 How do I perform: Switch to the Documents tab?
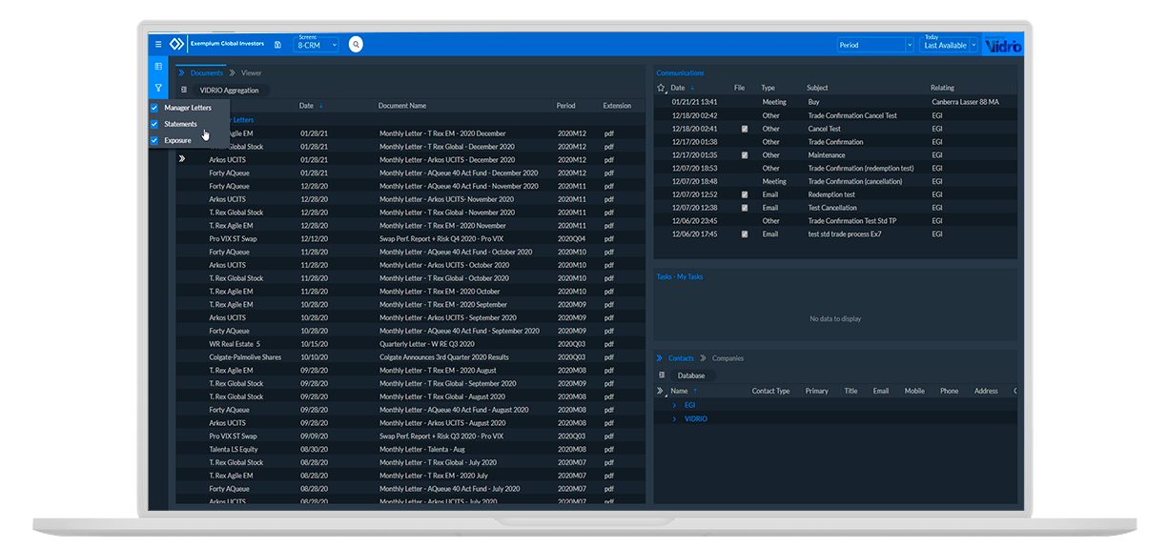206,72
